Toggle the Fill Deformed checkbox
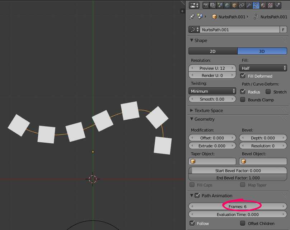 pos(243,76)
